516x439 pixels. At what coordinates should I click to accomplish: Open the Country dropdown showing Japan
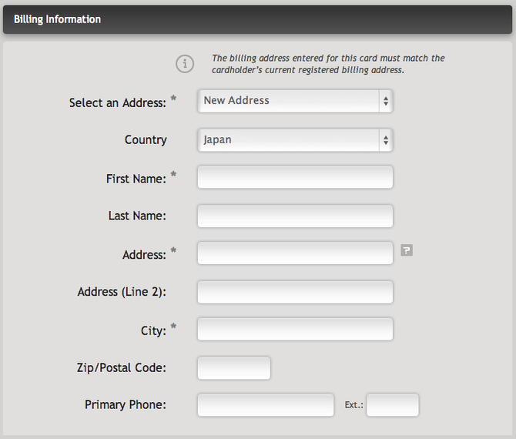tap(295, 140)
